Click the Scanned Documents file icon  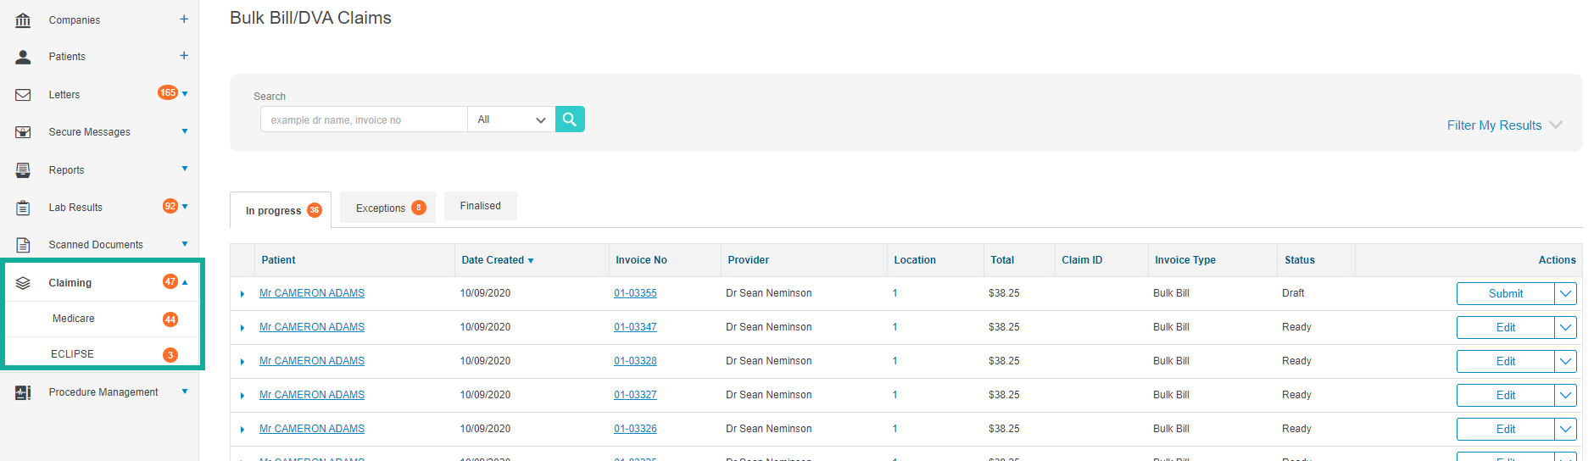tap(23, 245)
